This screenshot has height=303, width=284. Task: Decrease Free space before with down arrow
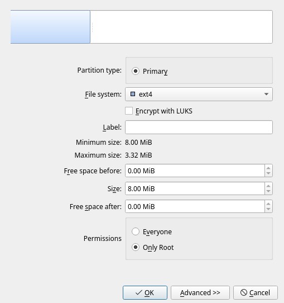268,173
